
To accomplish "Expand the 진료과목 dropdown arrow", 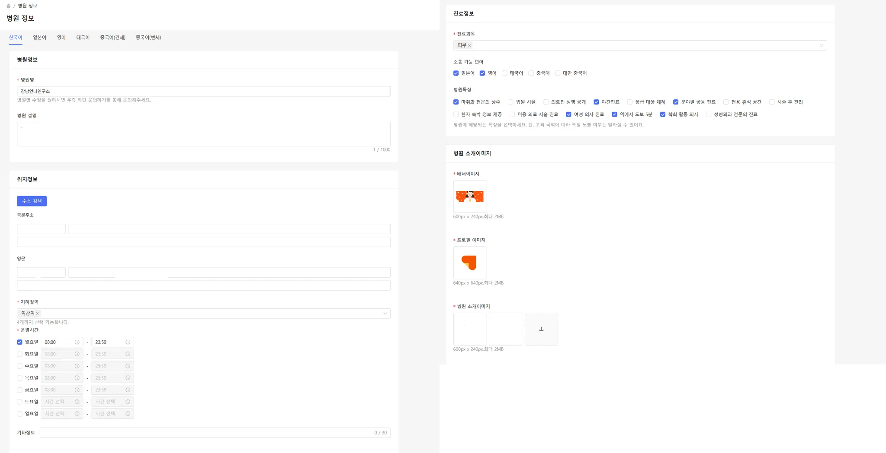I will 821,45.
